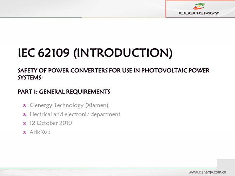235x176 pixels.
Task: Select the title 'IEC 62109 (INTRODUCTION)'
Action: [95, 53]
